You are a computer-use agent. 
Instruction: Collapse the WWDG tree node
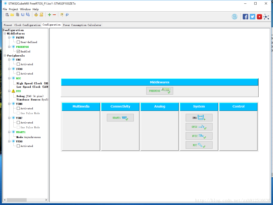[x=9, y=141]
